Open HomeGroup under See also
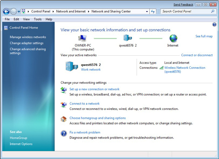Screen dimensions: 219x159 click(x=18, y=138)
